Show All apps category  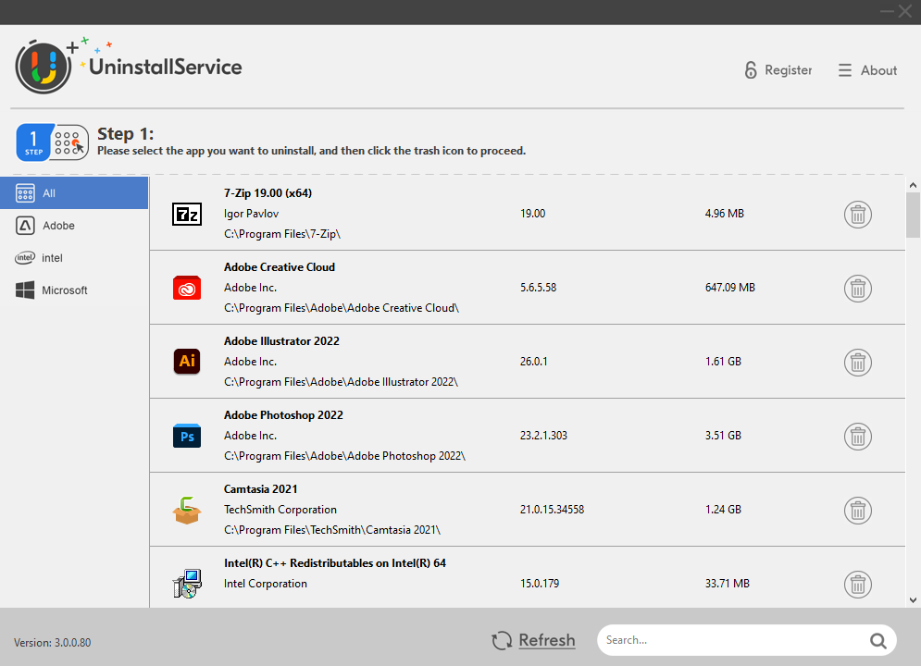pyautogui.click(x=74, y=193)
